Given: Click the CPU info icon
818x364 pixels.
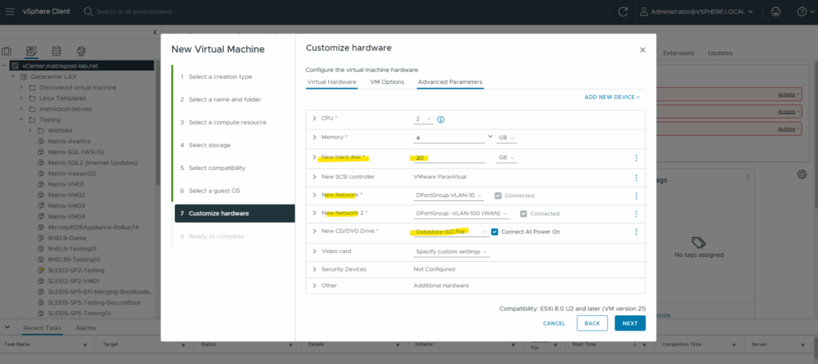Looking at the screenshot, I should pos(441,120).
